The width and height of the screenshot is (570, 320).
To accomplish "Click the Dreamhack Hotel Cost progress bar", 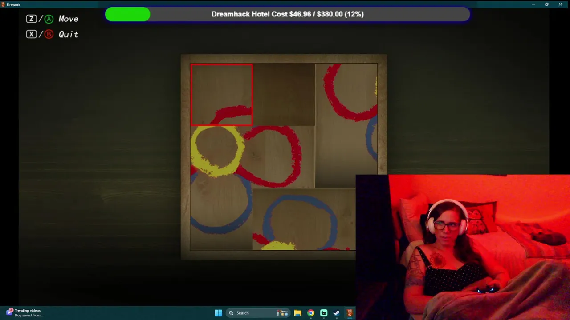I will pos(287,14).
